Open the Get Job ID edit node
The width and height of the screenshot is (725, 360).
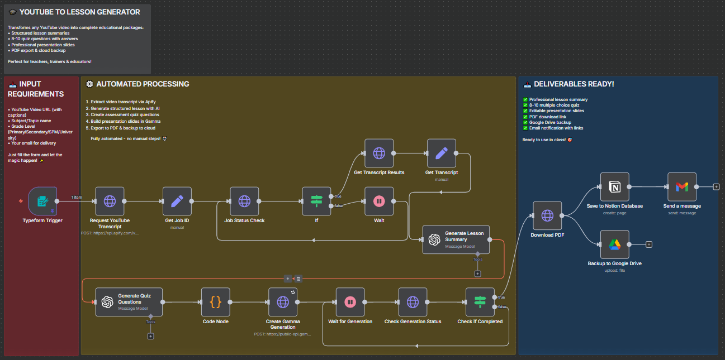tap(177, 201)
